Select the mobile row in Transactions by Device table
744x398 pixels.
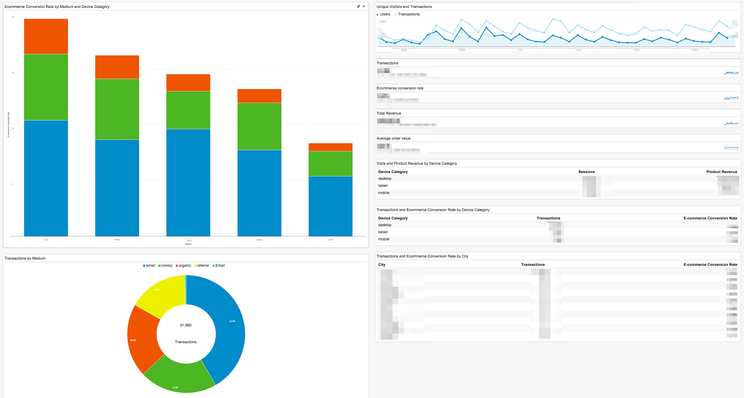[558, 239]
